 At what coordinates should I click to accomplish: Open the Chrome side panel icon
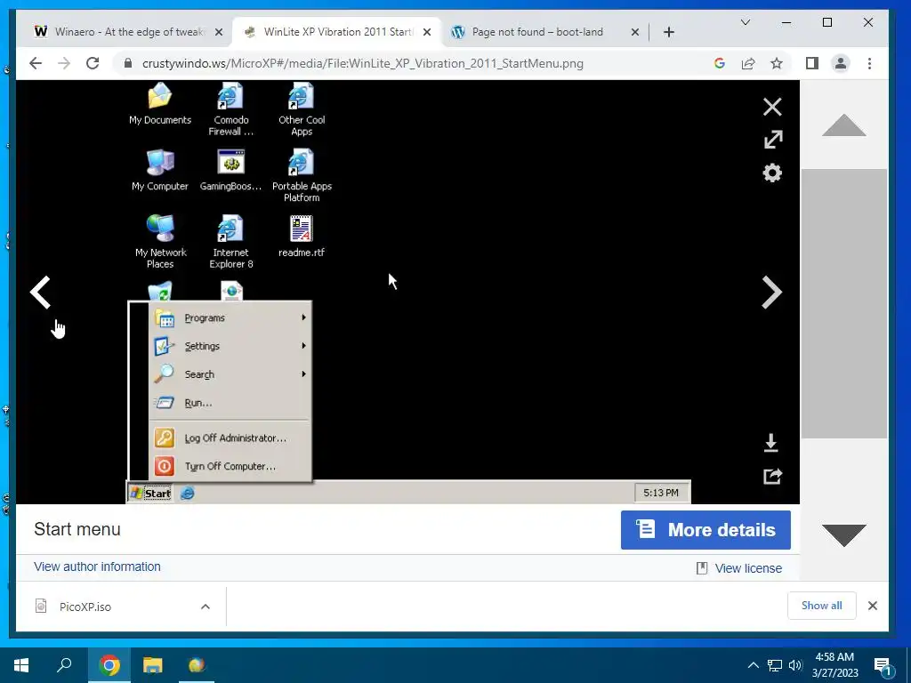point(812,63)
